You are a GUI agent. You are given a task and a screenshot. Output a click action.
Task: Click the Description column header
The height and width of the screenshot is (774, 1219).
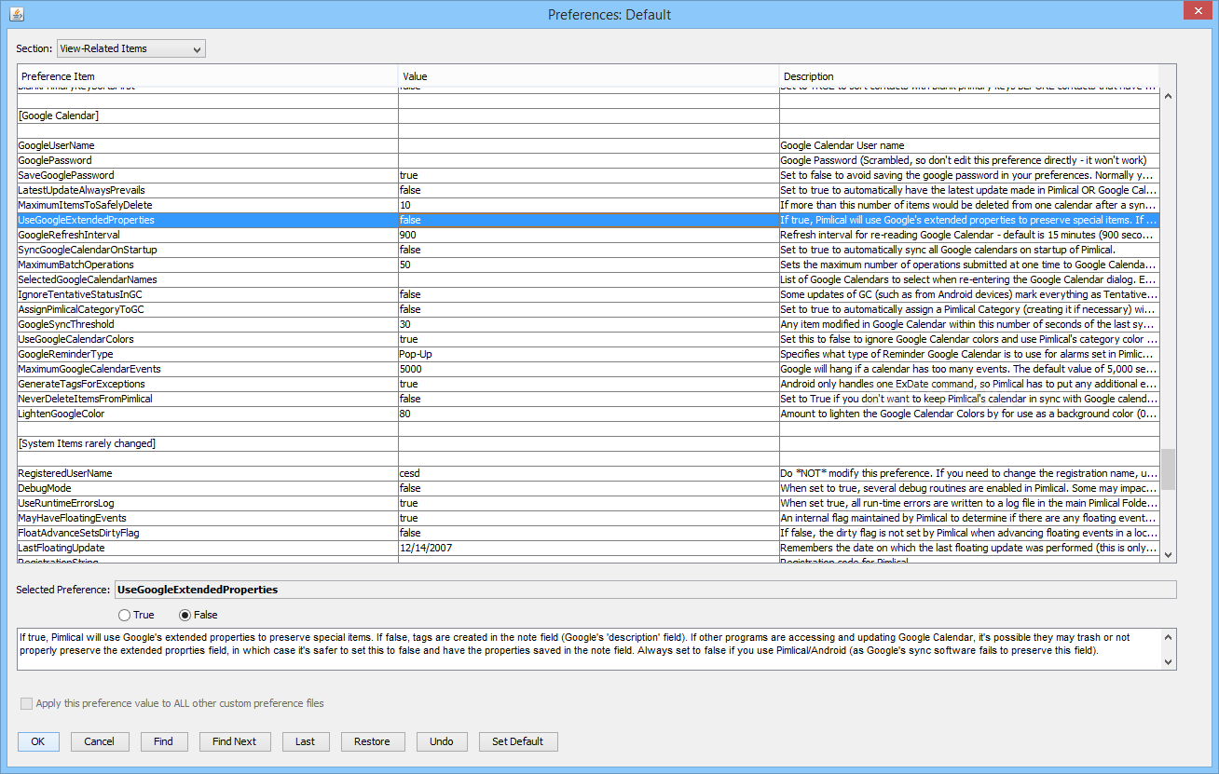(x=968, y=76)
